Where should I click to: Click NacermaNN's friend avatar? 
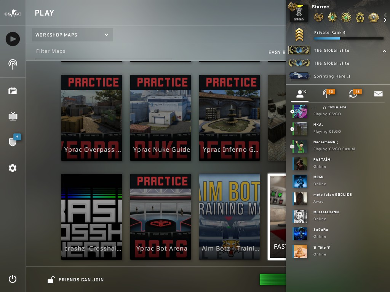pos(300,146)
